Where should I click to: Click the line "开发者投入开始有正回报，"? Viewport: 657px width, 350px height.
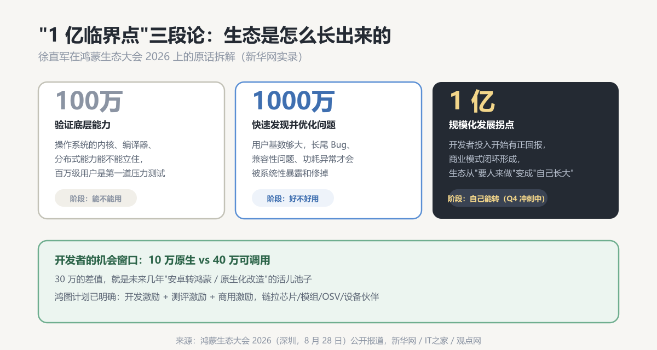click(498, 145)
